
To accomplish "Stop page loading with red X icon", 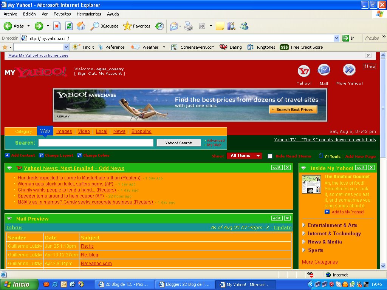I will pyautogui.click(x=57, y=26).
